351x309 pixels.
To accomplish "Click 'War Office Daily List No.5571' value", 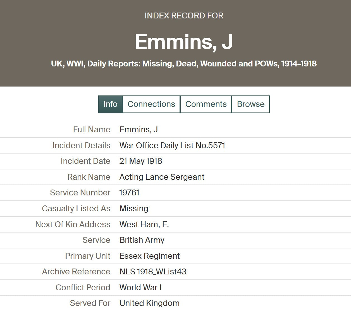I will (x=172, y=145).
